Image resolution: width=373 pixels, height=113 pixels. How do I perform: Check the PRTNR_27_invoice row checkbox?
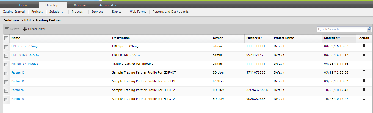[x=6, y=64]
